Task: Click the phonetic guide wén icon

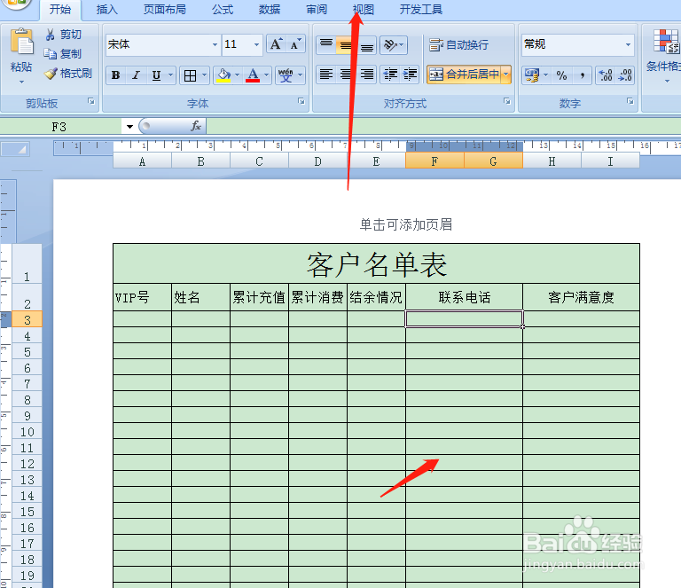Action: [x=286, y=75]
